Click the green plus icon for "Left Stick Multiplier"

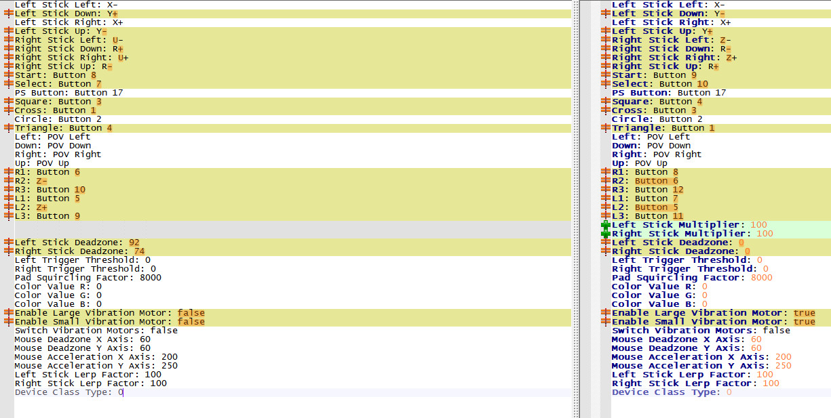click(604, 224)
